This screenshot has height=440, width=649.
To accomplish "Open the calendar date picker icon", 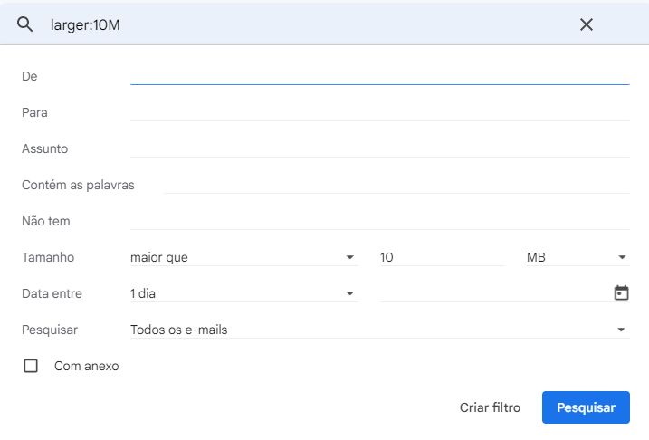I will [621, 292].
